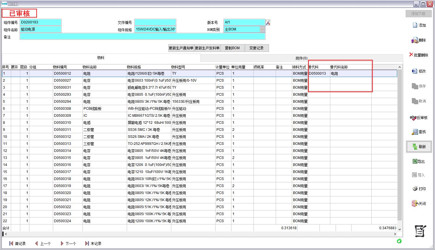Click the 查找 (Search) icon button
Image resolution: width=435 pixels, height=250 pixels.
(415, 132)
